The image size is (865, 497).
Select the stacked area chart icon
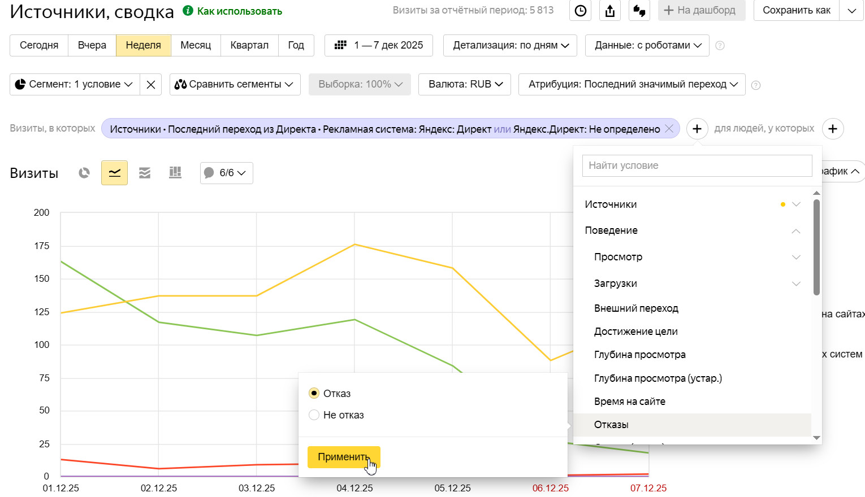(x=145, y=173)
